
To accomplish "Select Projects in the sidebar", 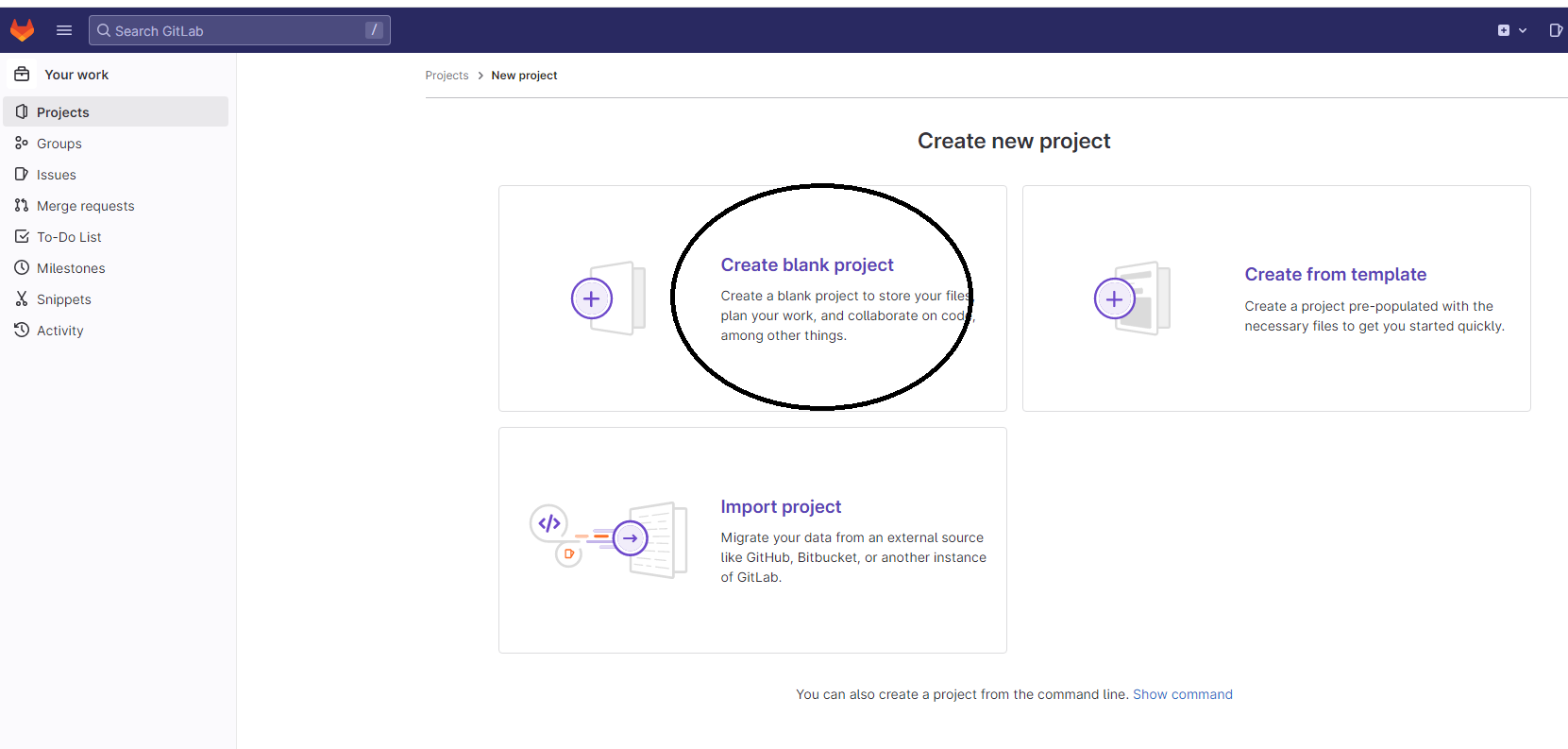I will tap(116, 111).
